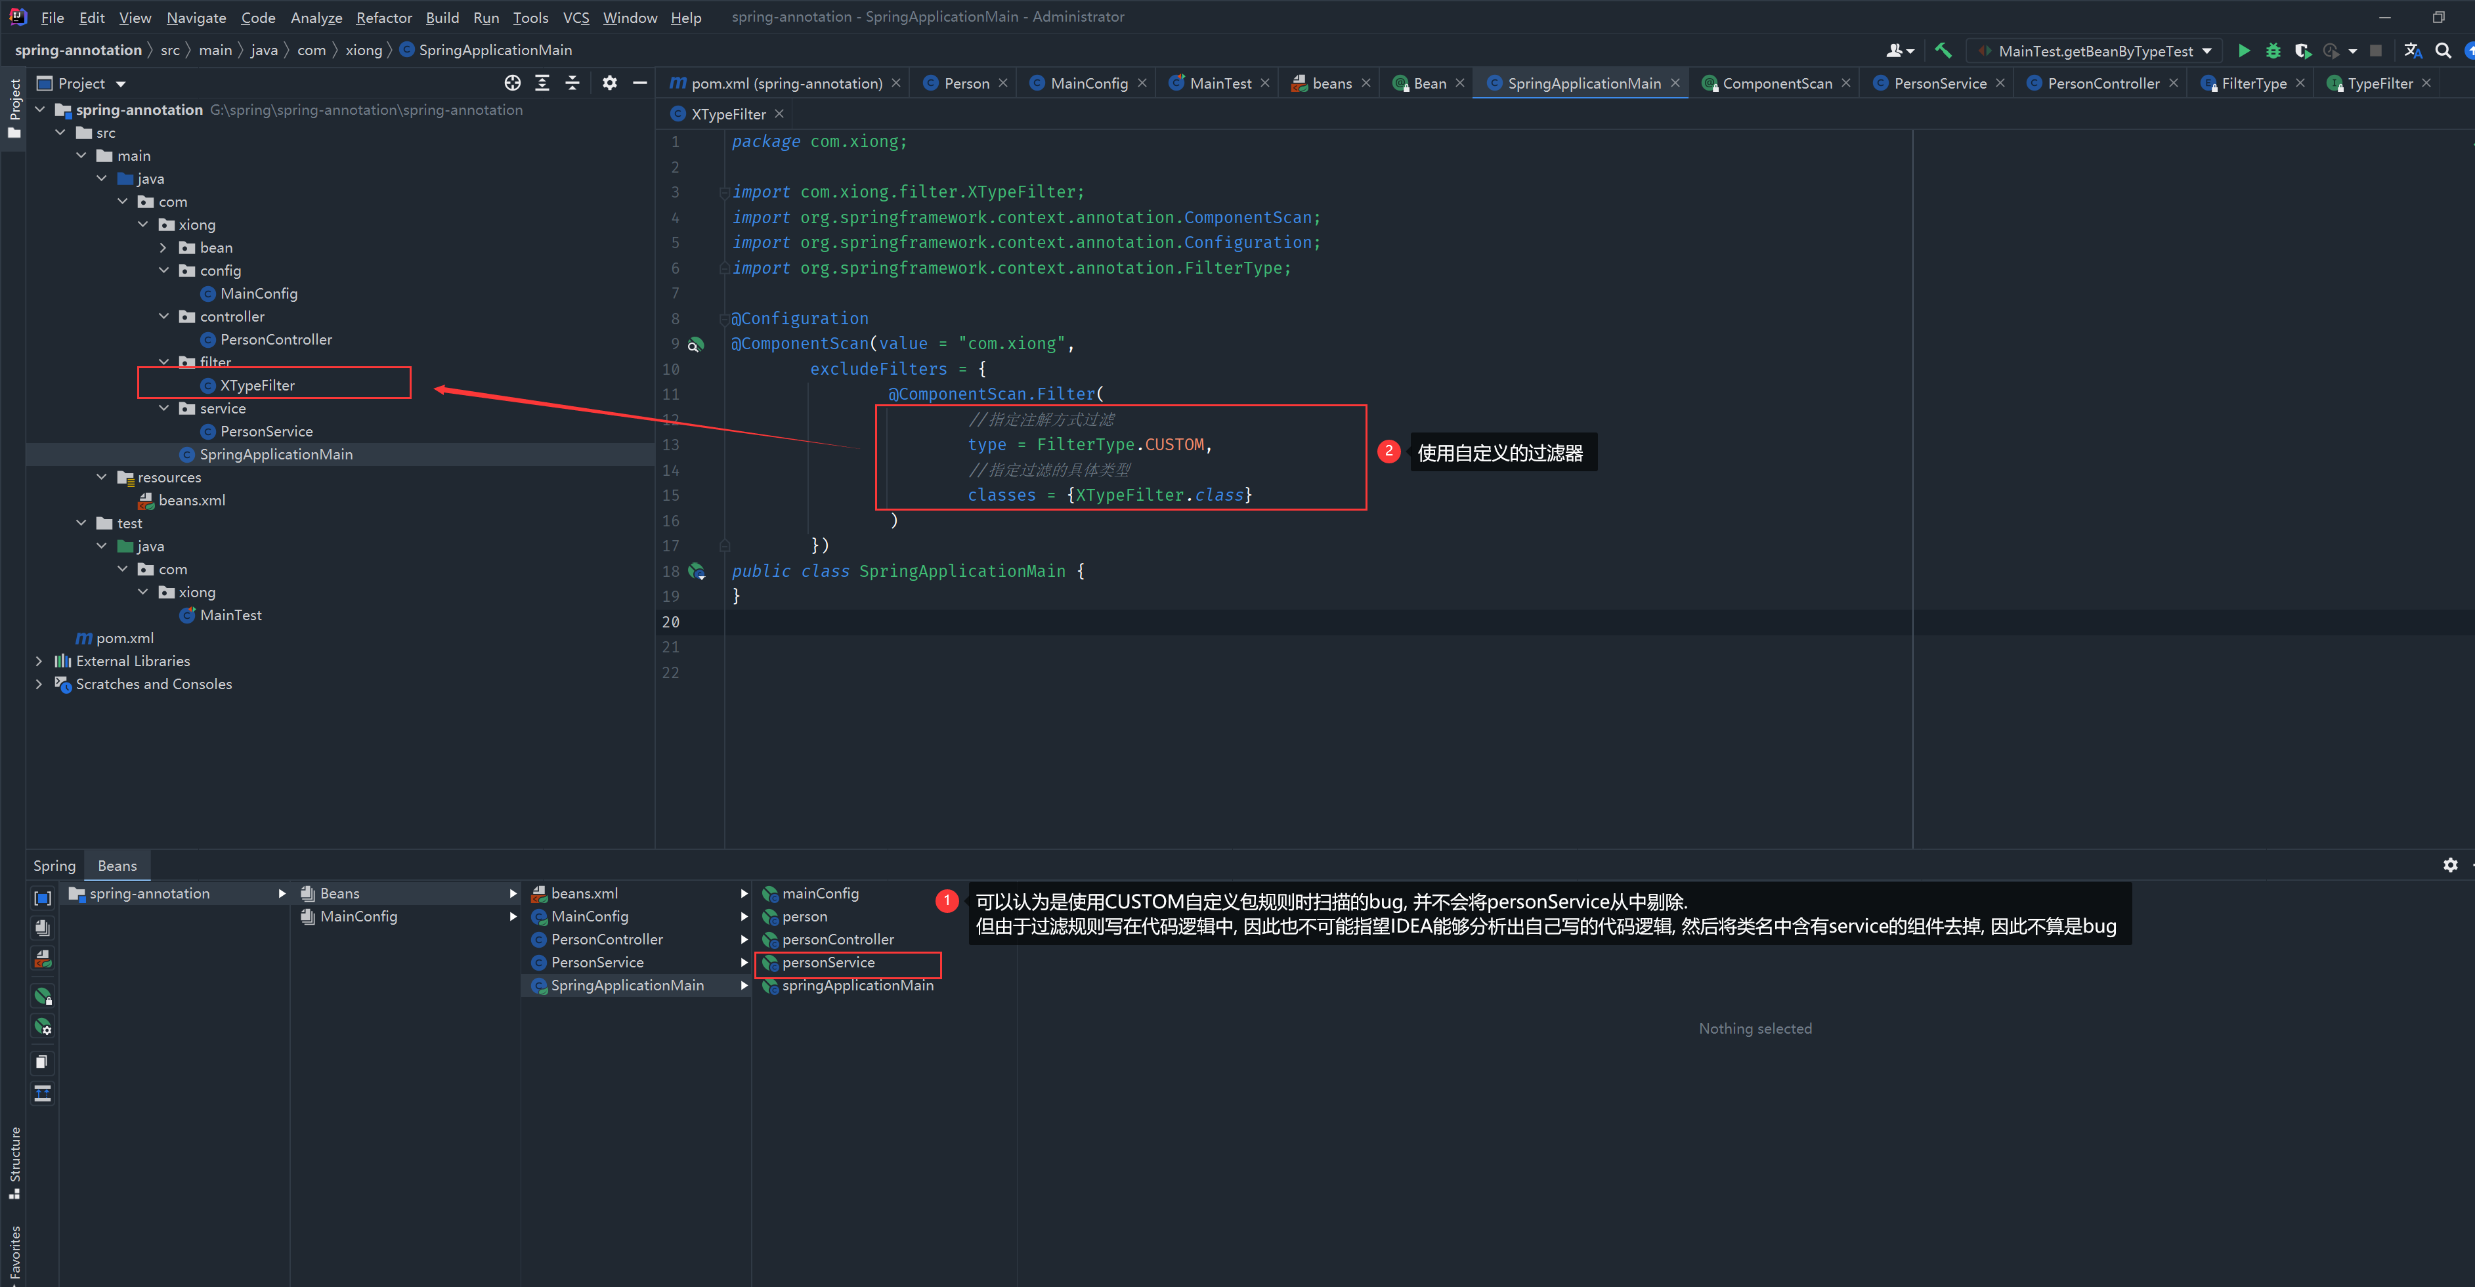Expand the External Libraries node
Image resolution: width=2475 pixels, height=1287 pixels.
tap(39, 661)
